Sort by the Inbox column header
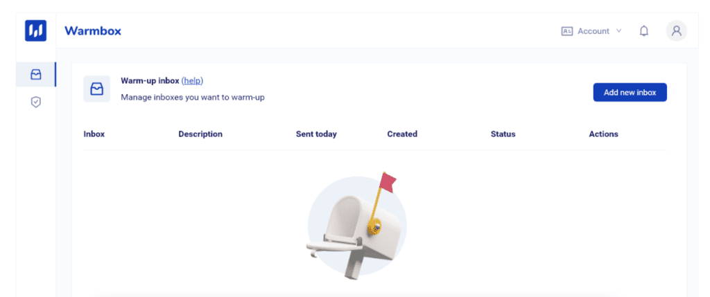This screenshot has width=710, height=297. (x=94, y=134)
